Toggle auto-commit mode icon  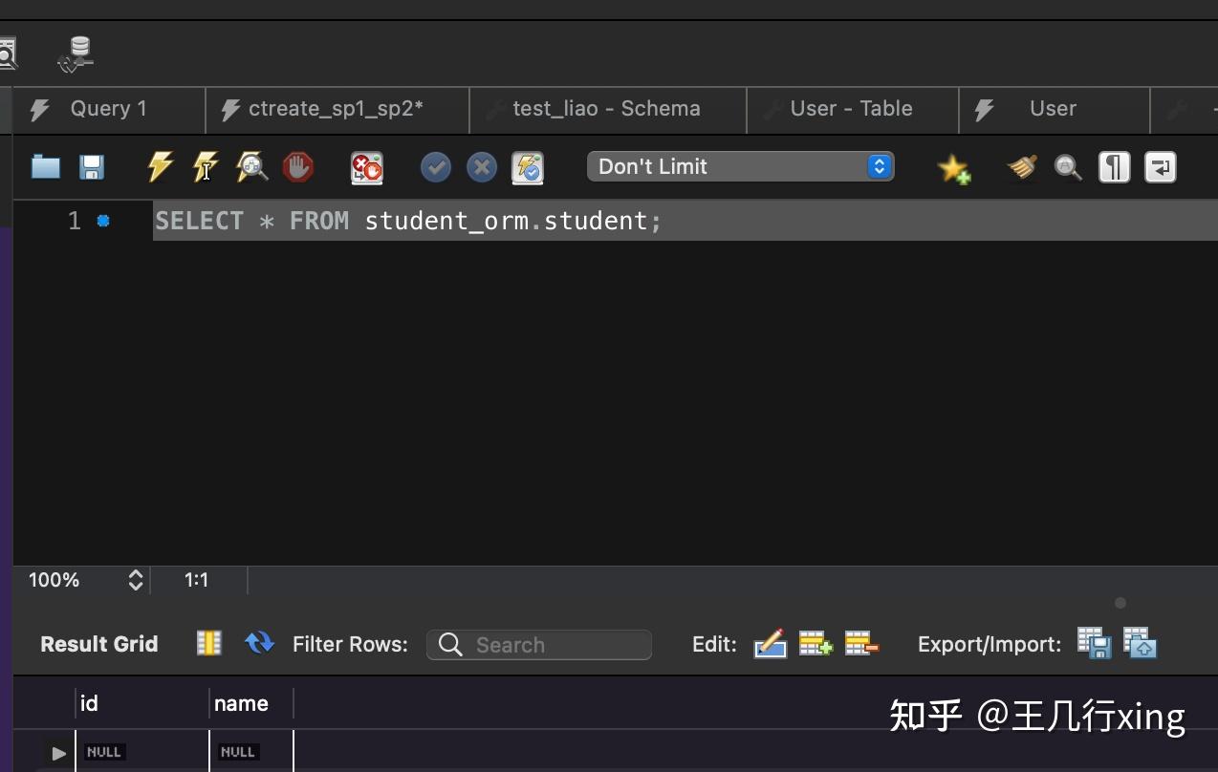tap(528, 167)
